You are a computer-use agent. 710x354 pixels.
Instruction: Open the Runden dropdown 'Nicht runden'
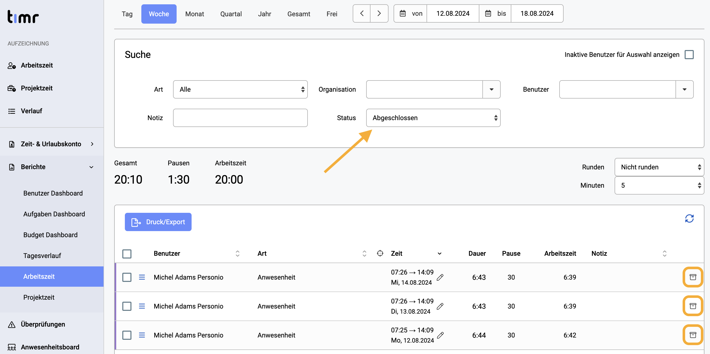pos(659,167)
